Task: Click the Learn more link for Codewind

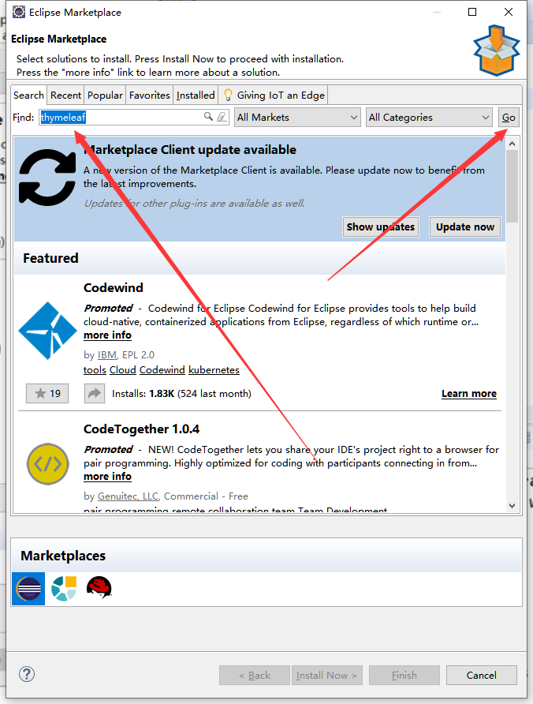Action: click(469, 393)
